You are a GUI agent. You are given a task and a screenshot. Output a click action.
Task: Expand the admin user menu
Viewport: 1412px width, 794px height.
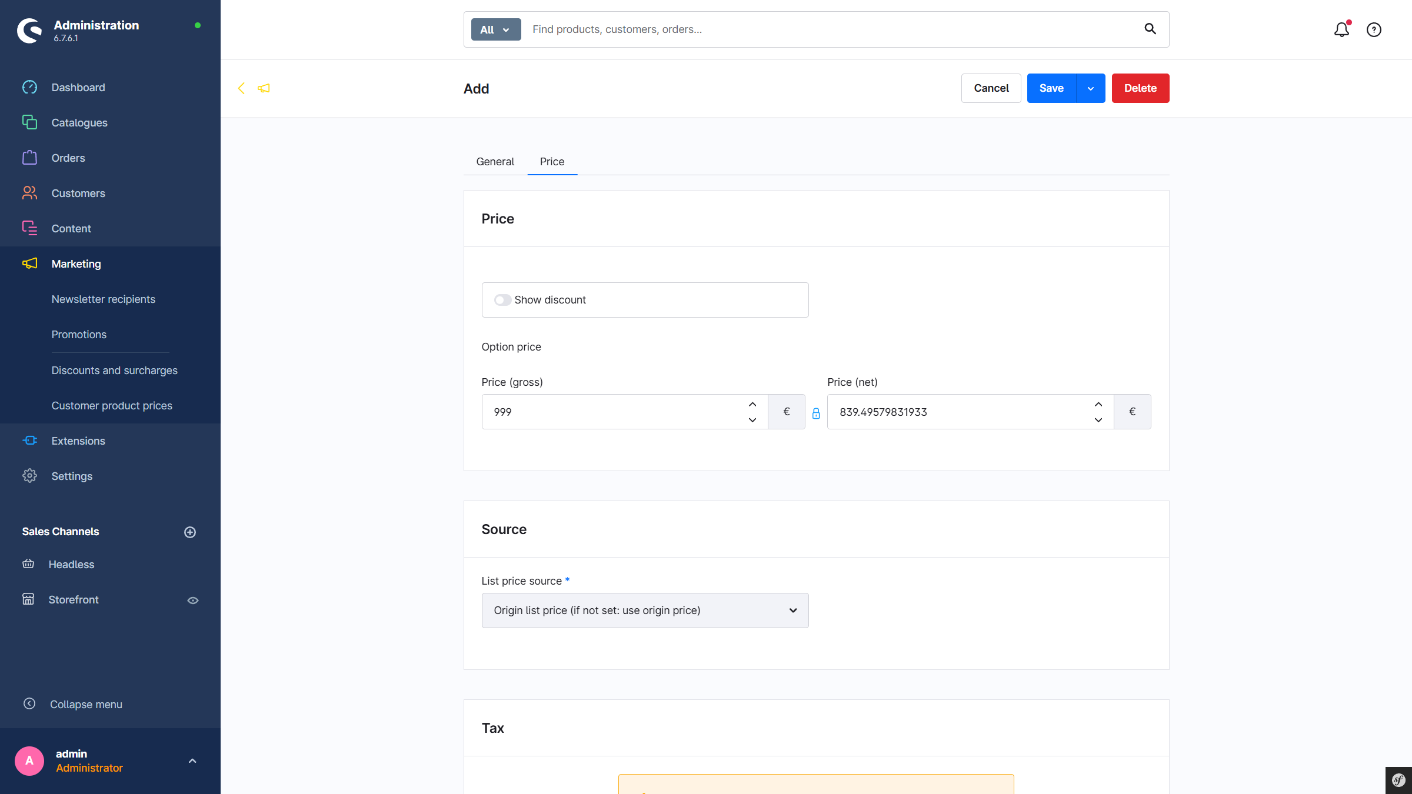click(x=192, y=761)
